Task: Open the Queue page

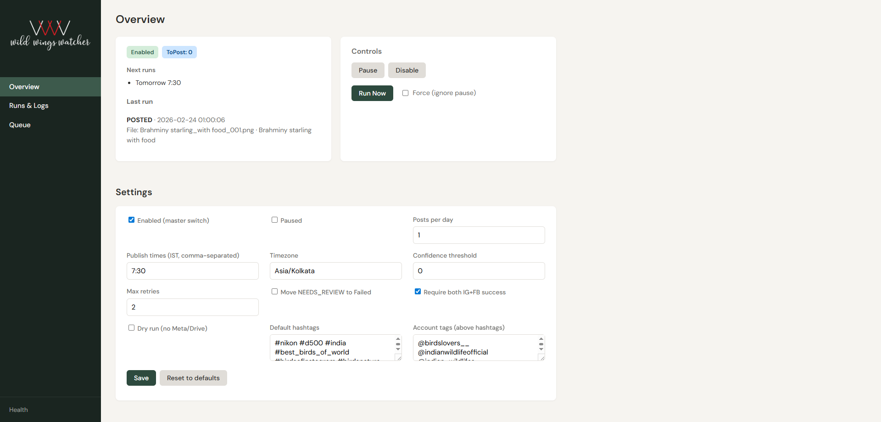Action: (20, 124)
